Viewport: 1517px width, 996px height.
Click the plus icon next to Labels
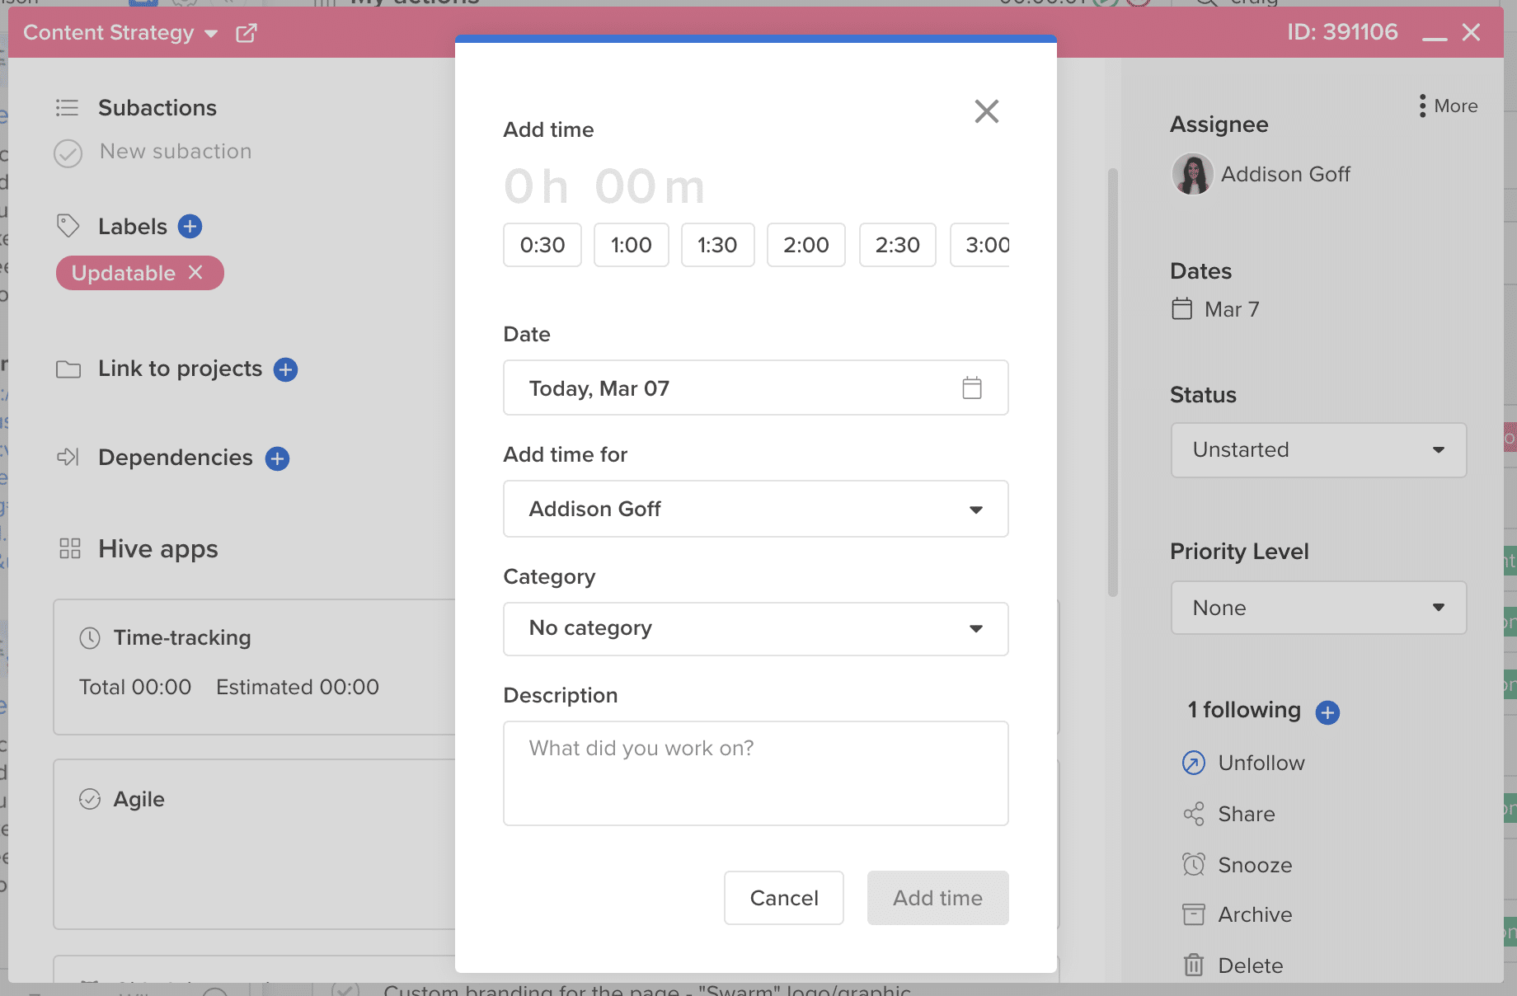pos(190,225)
